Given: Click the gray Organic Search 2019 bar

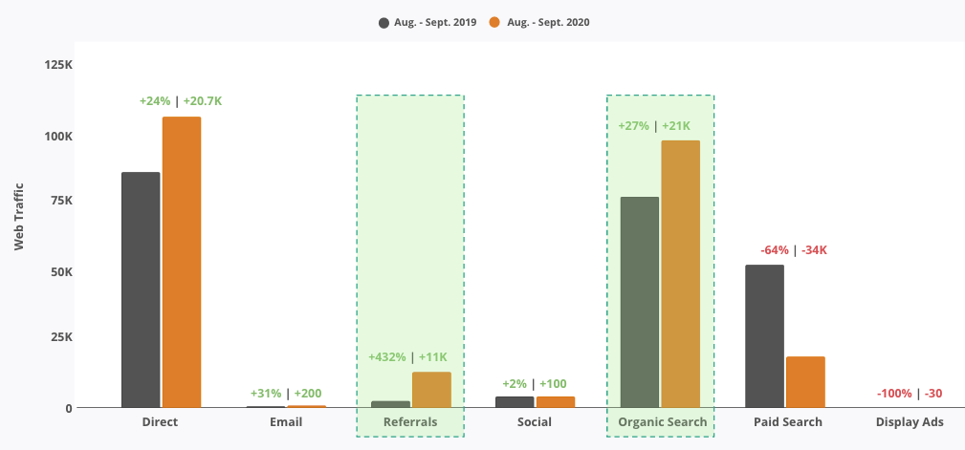Looking at the screenshot, I should [639, 302].
